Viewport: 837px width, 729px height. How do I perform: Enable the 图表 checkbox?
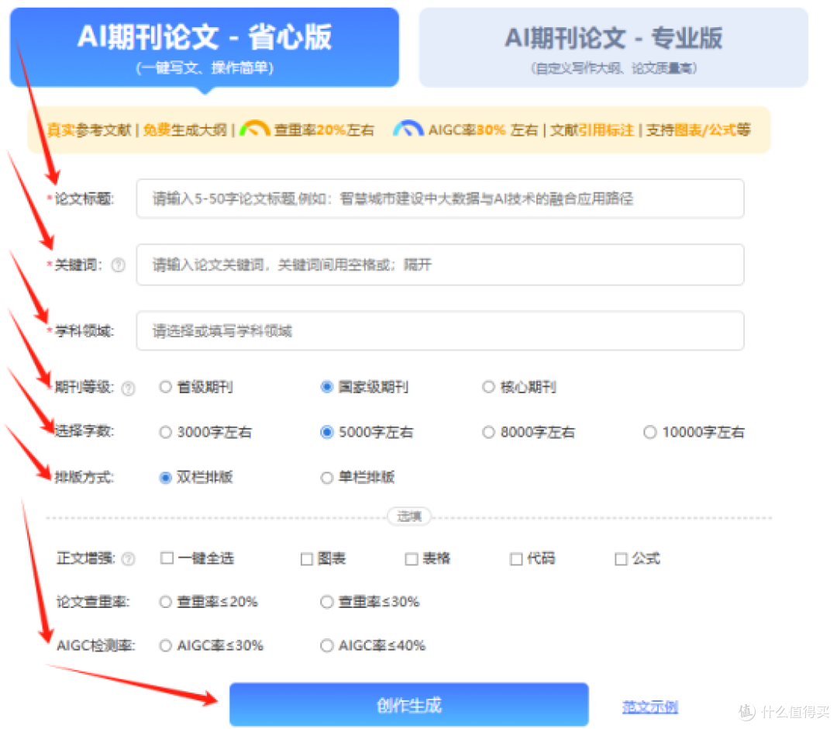306,559
